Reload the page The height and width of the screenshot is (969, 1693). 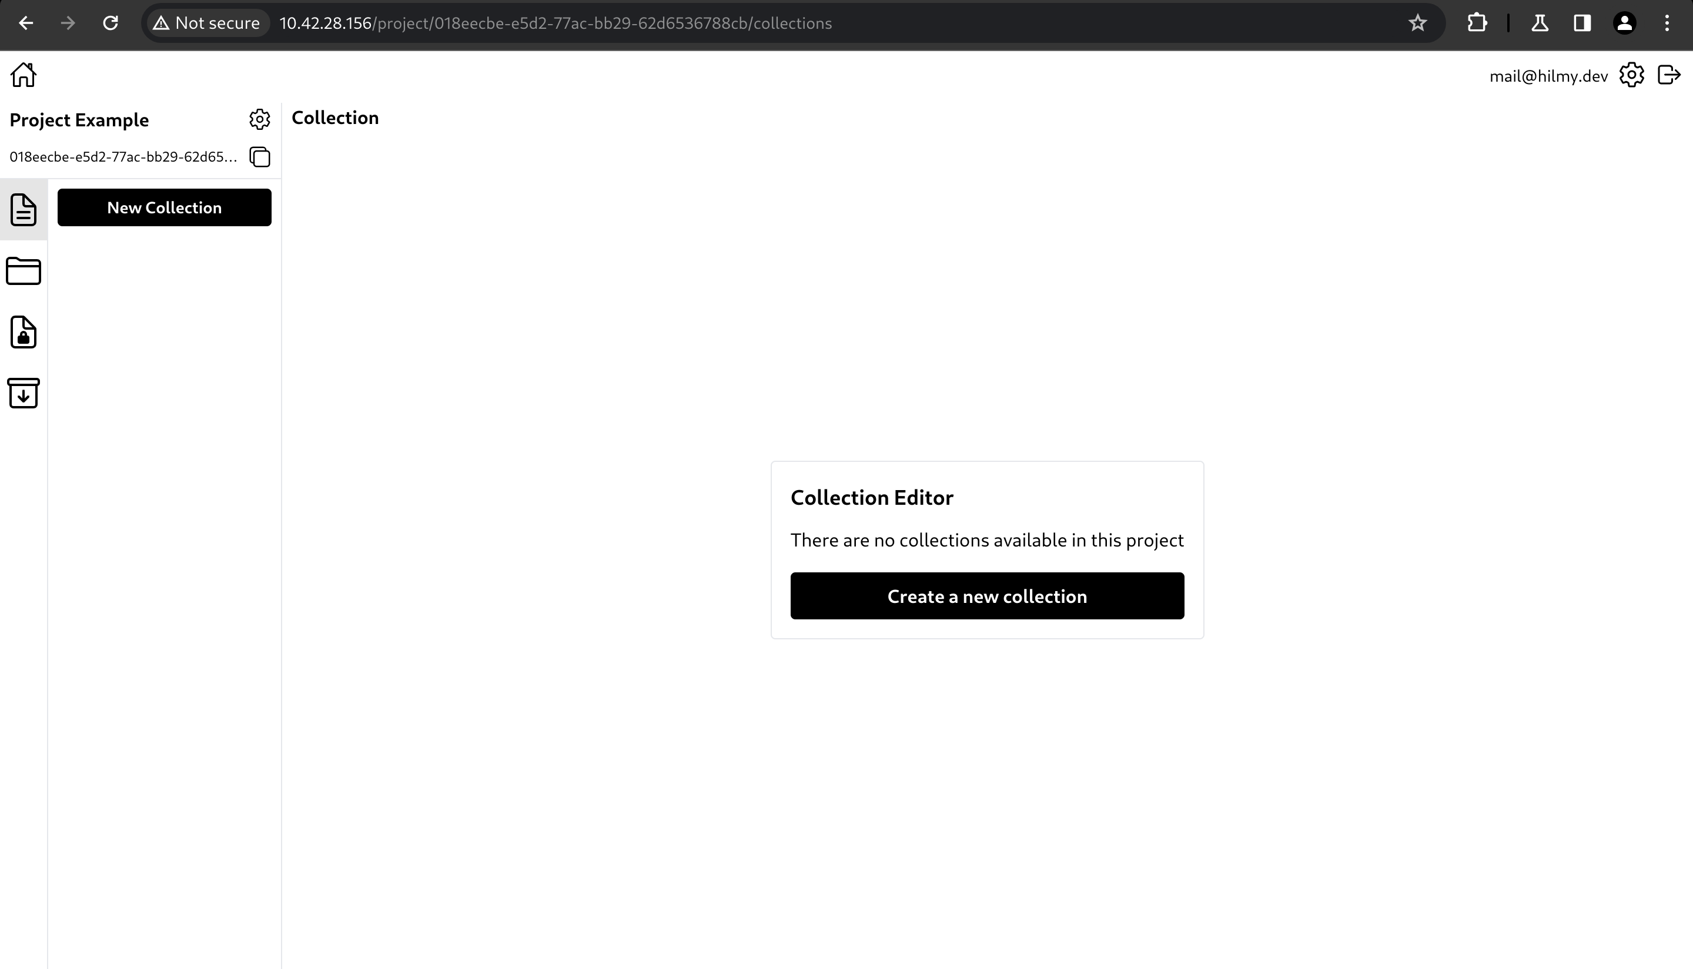pyautogui.click(x=111, y=23)
